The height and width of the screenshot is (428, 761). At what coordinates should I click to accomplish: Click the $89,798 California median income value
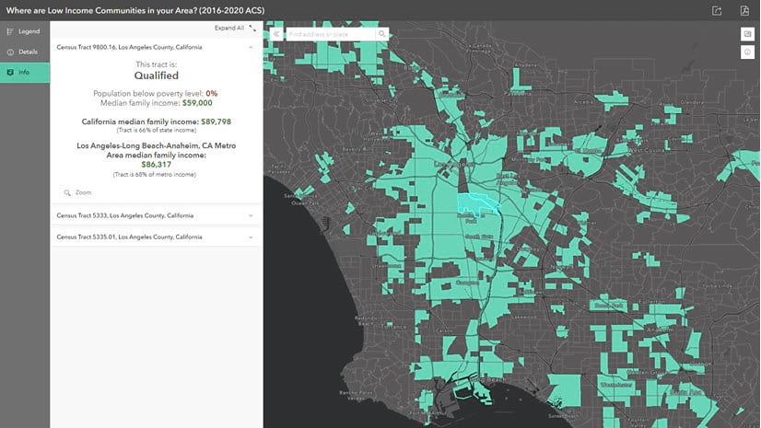click(x=216, y=121)
